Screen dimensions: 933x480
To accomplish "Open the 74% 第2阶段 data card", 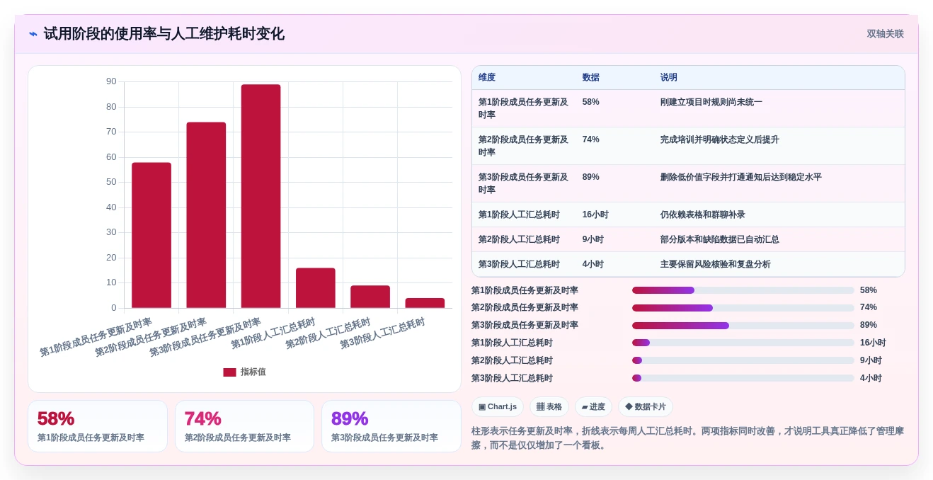I will 244,426.
